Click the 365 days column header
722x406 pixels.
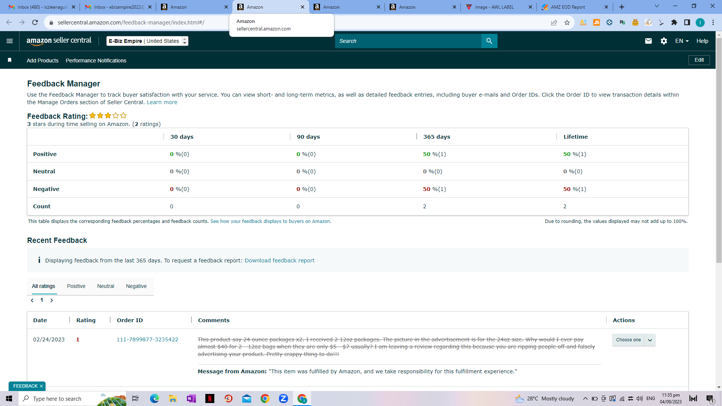(437, 137)
